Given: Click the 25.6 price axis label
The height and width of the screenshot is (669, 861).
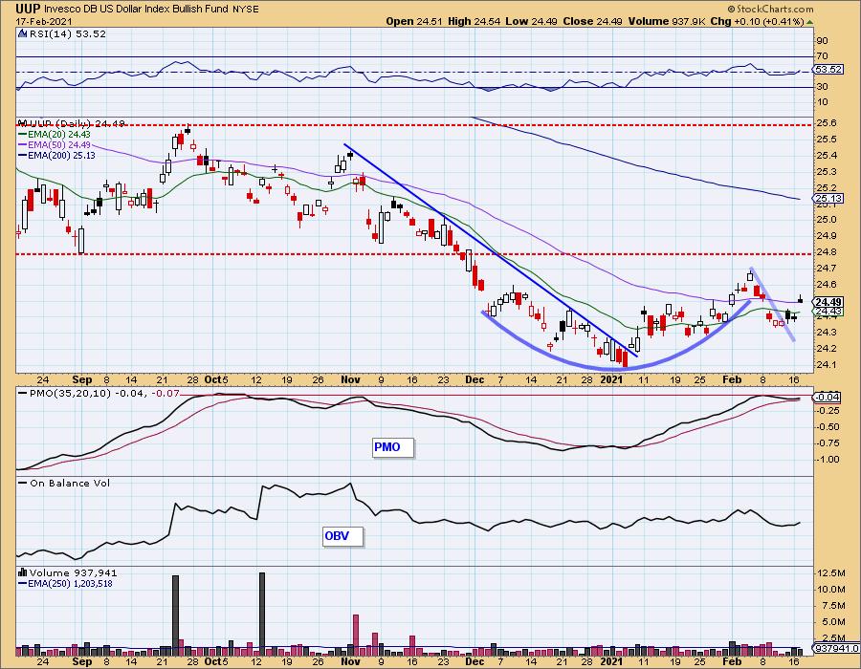Looking at the screenshot, I should tap(826, 123).
